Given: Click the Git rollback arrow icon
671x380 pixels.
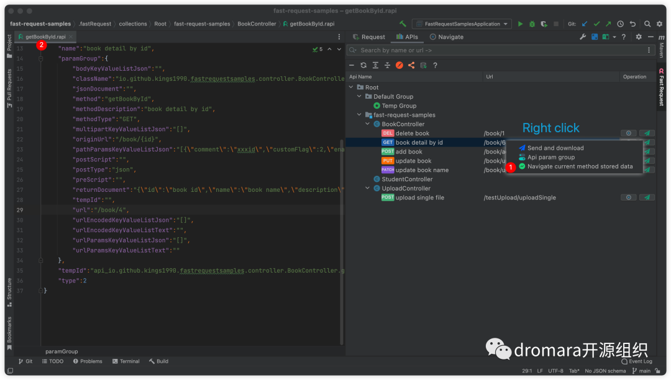Looking at the screenshot, I should (632, 24).
